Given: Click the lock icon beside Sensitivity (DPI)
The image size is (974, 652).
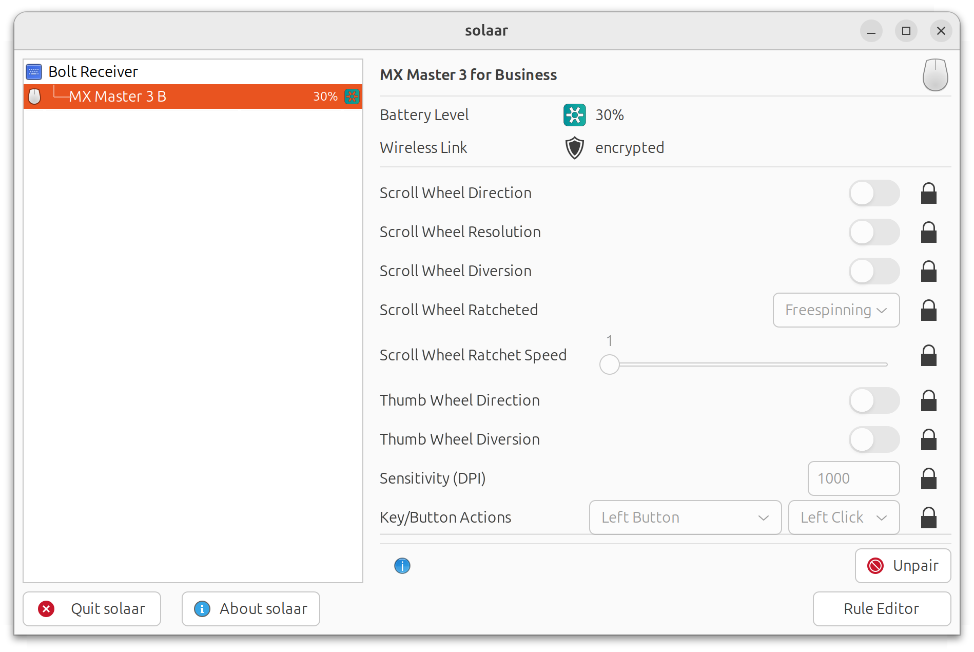Looking at the screenshot, I should 928,479.
